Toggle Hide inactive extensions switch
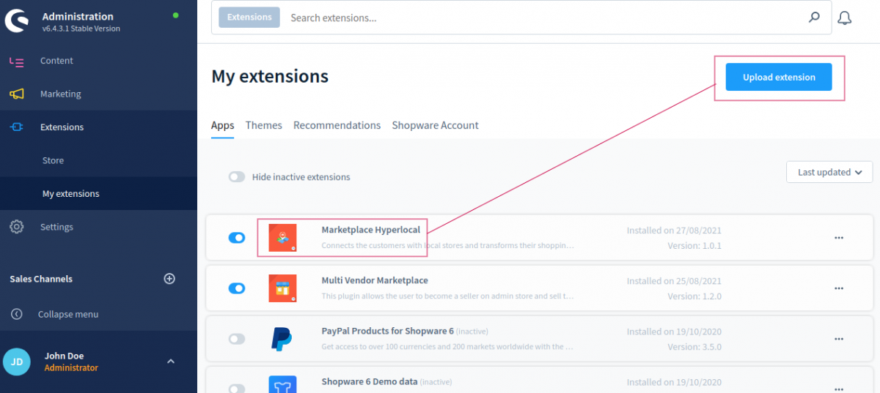 [237, 177]
